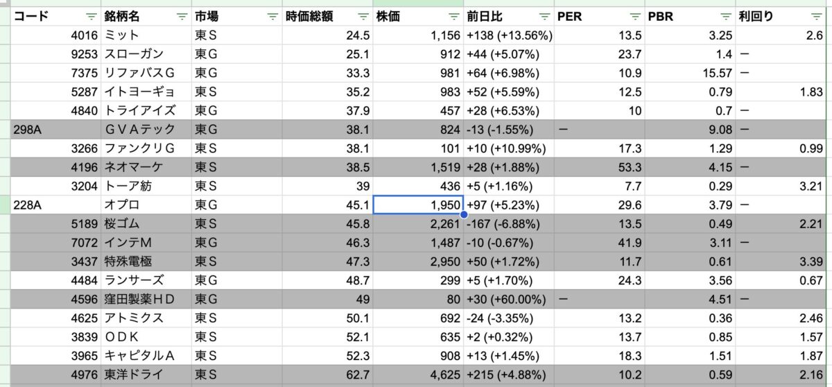The image size is (832, 387).
Task: Select the 東洋ドライ price cell 4,625
Action: (417, 375)
